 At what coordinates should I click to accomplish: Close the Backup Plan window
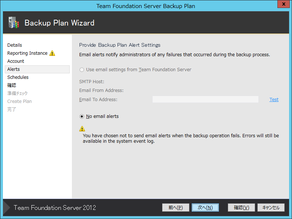point(284,4)
